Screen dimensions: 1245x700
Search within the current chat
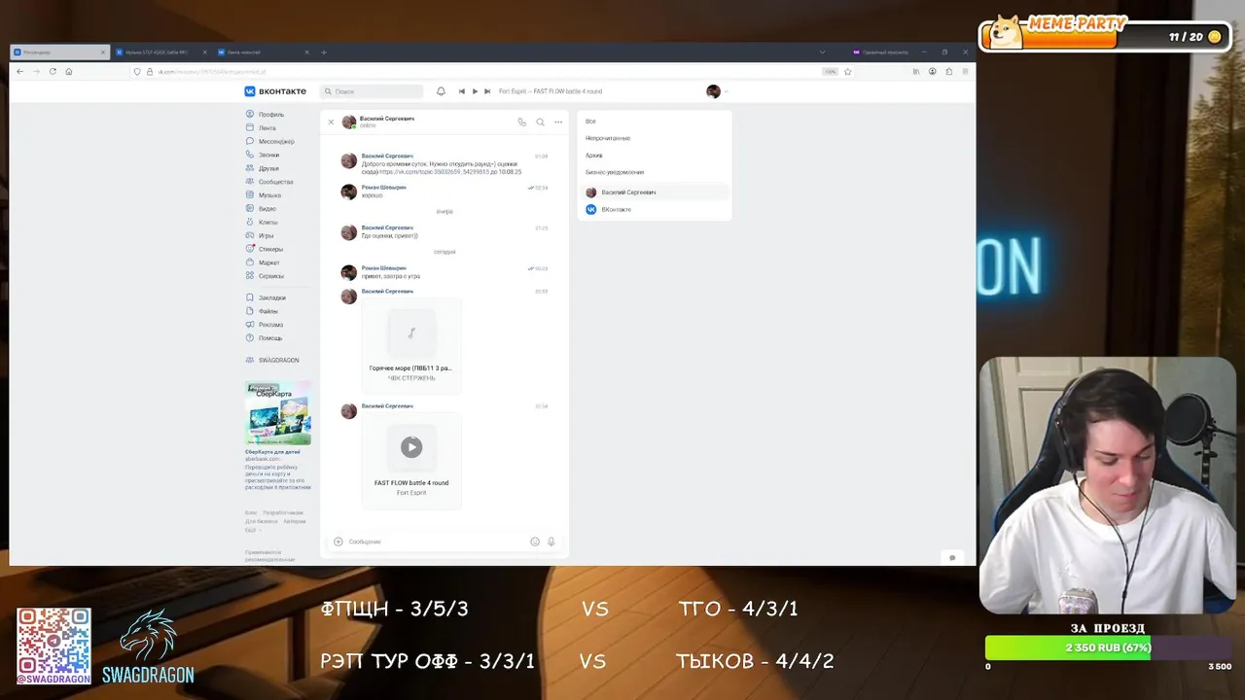click(540, 122)
